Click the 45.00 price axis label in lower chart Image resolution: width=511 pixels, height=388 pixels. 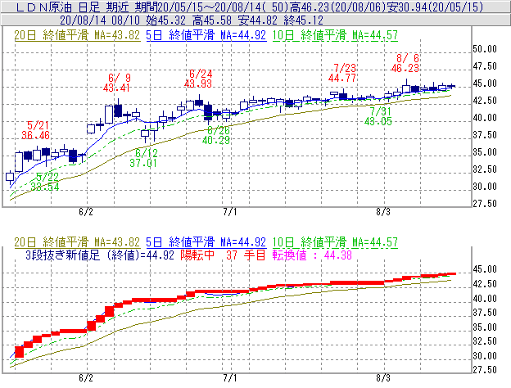(485, 269)
